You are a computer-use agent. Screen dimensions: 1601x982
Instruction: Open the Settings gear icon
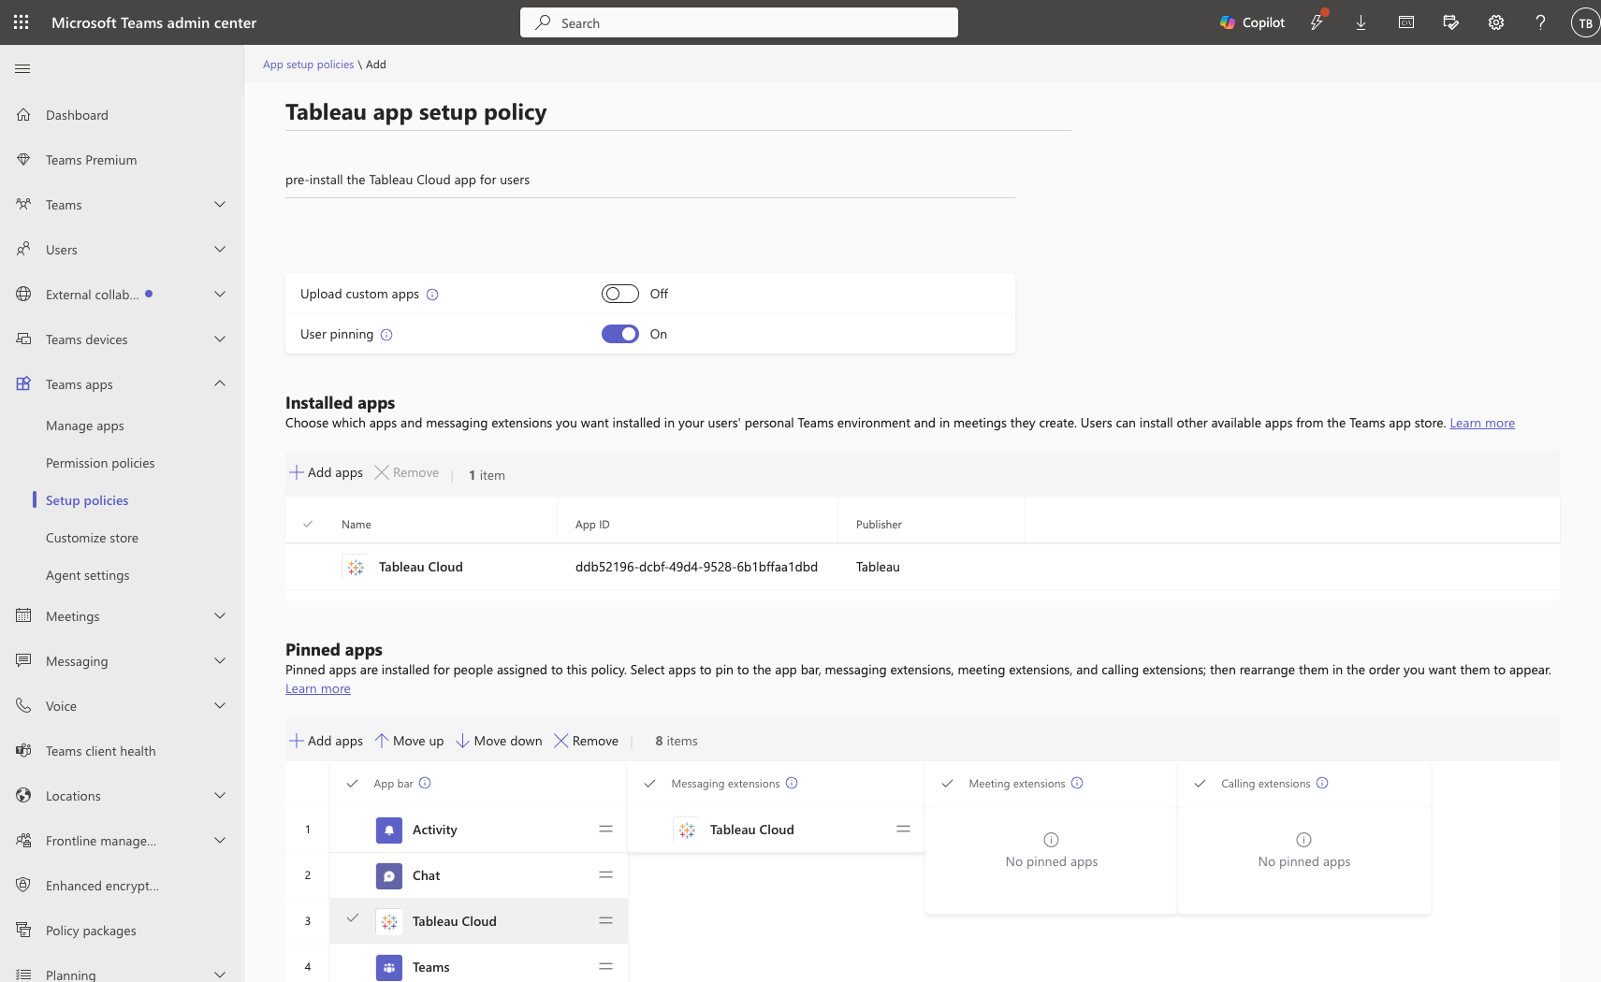point(1494,22)
